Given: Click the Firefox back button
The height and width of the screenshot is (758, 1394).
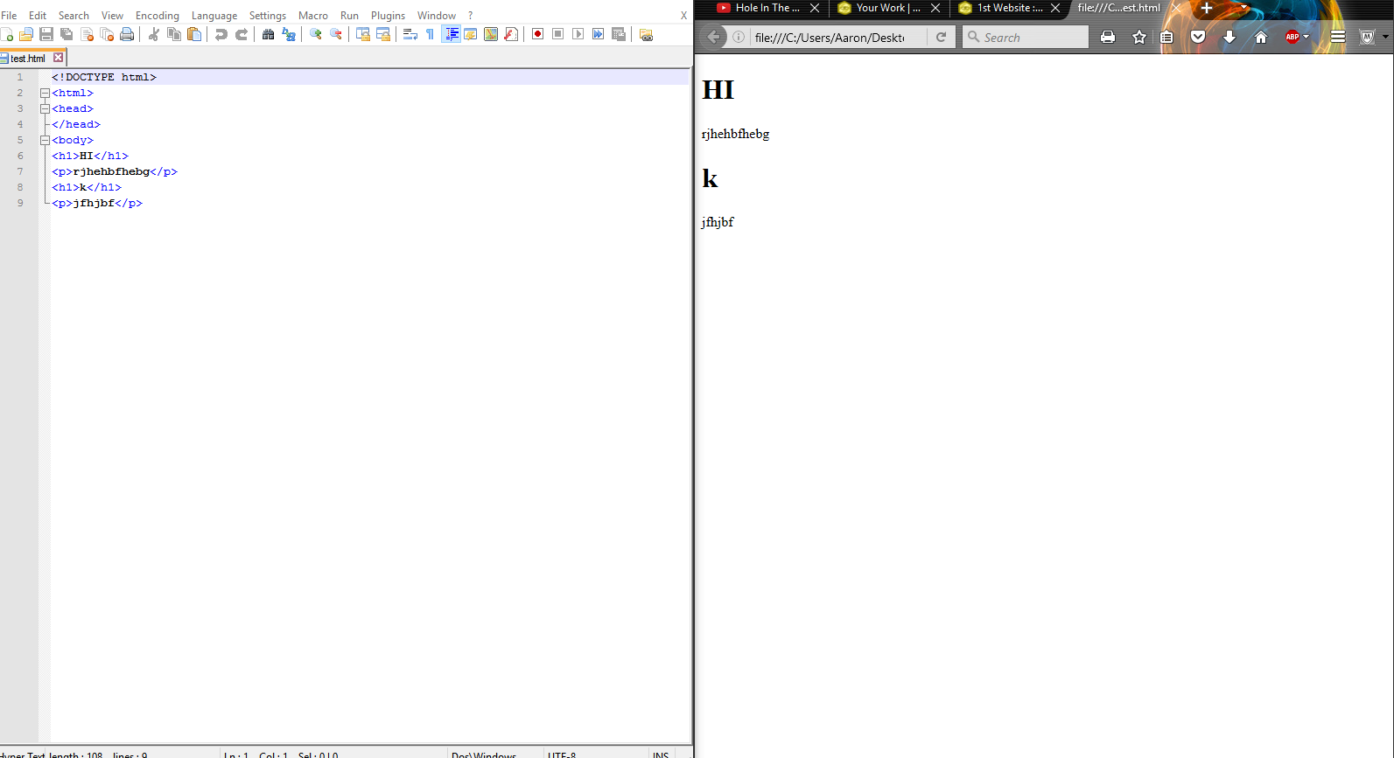Looking at the screenshot, I should (x=714, y=37).
